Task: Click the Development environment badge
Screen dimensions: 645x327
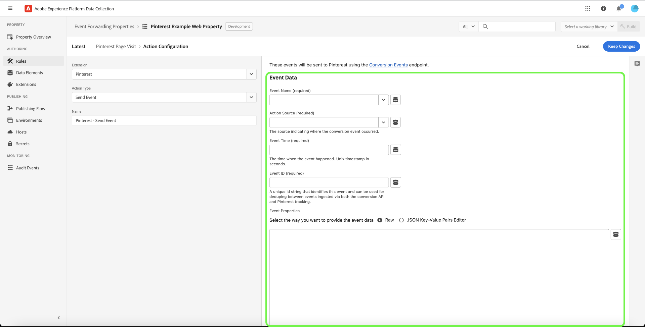Action: click(239, 26)
